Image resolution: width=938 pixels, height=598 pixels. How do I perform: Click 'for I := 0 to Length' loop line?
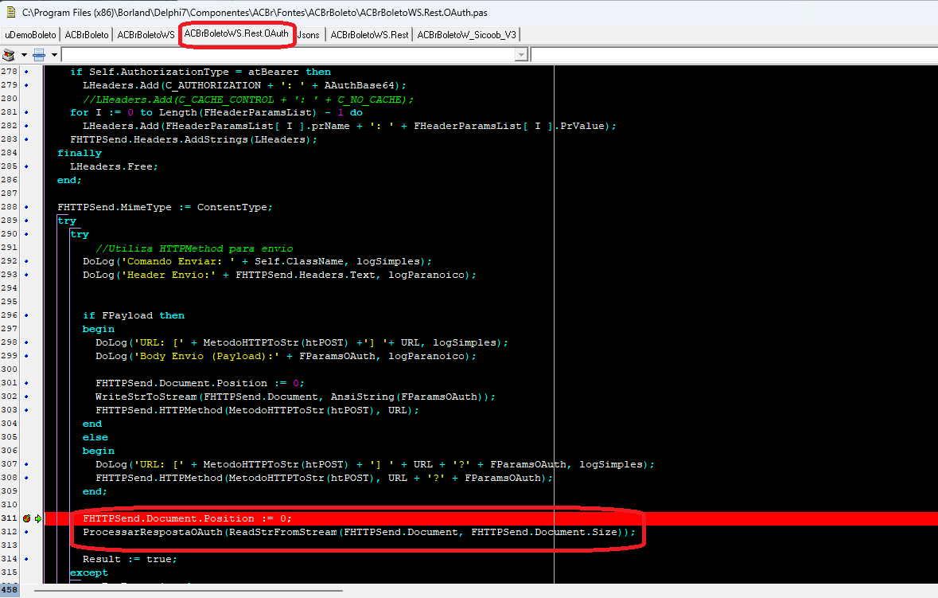(x=216, y=112)
